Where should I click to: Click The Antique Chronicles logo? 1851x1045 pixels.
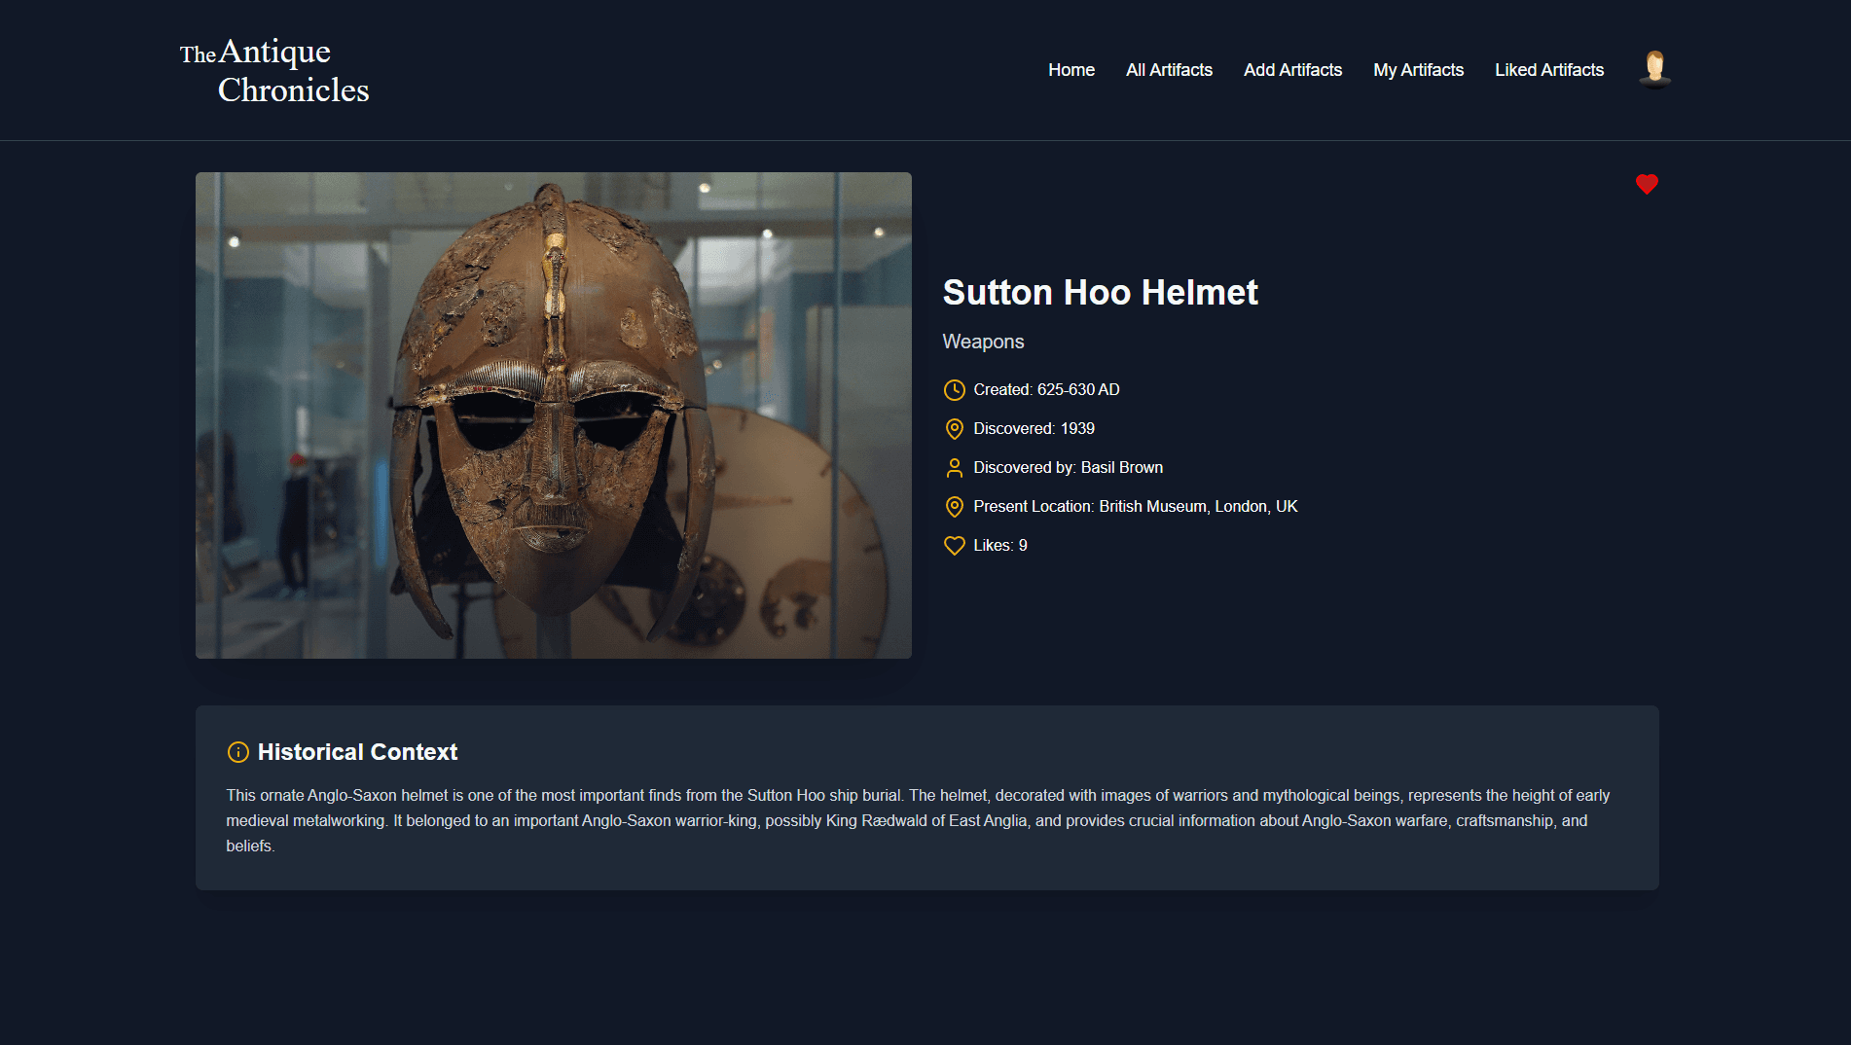coord(273,68)
